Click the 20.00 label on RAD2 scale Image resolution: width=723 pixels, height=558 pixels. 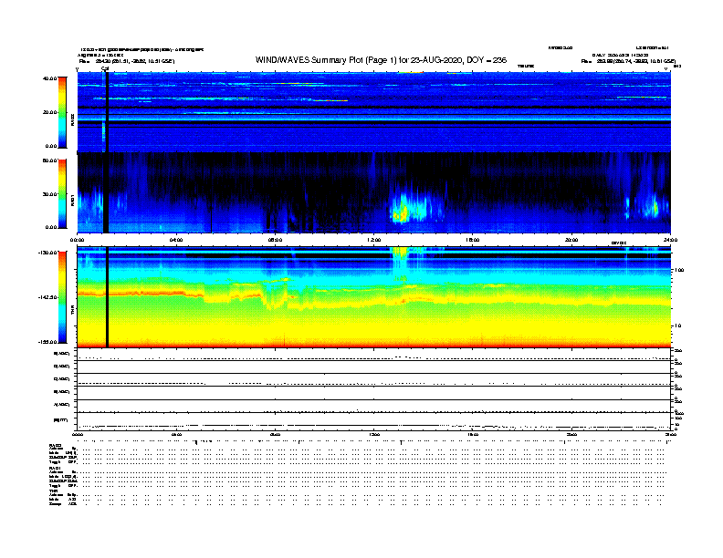[x=50, y=112]
